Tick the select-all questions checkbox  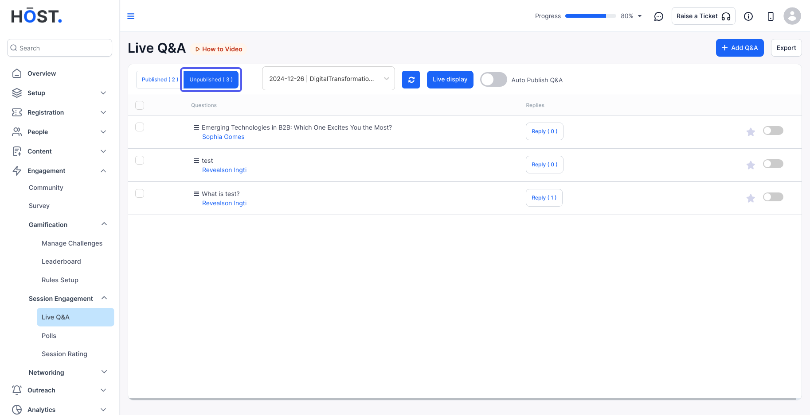(140, 105)
